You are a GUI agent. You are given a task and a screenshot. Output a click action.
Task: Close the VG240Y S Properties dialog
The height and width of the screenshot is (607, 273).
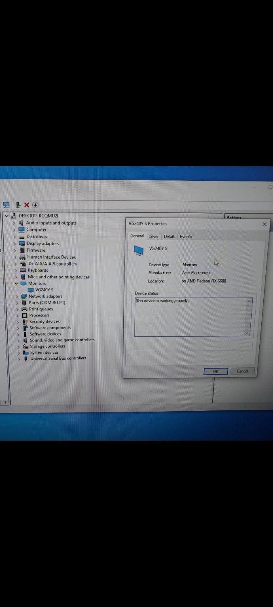coord(265,224)
